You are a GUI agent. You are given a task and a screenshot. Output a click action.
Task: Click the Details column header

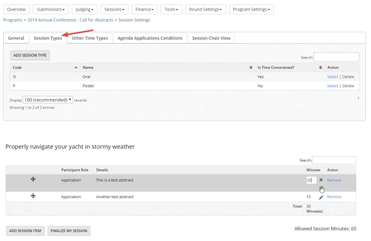102,170
